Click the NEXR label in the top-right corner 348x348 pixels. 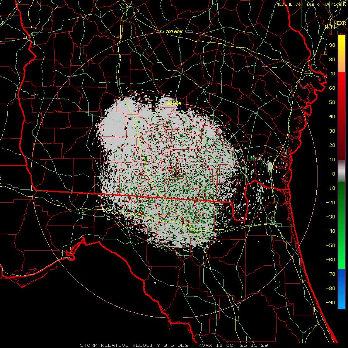[x=339, y=23]
